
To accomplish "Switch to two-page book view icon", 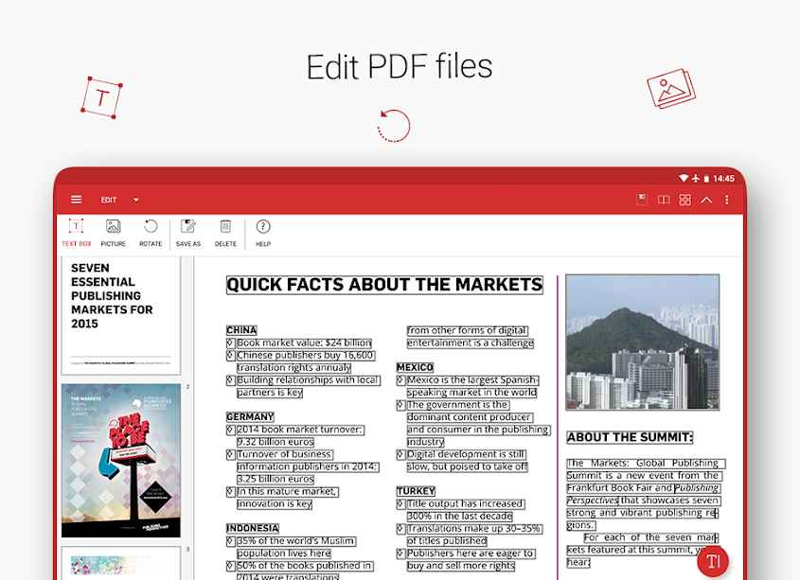I will (664, 200).
